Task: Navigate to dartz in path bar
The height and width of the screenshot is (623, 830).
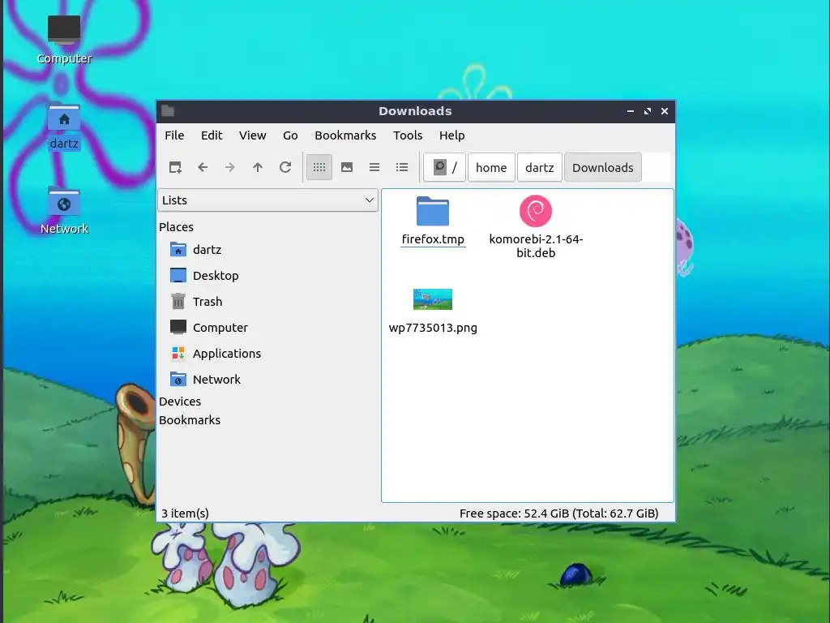Action: tap(539, 167)
